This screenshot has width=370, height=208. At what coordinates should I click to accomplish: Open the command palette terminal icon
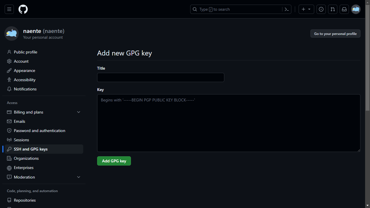point(286,9)
